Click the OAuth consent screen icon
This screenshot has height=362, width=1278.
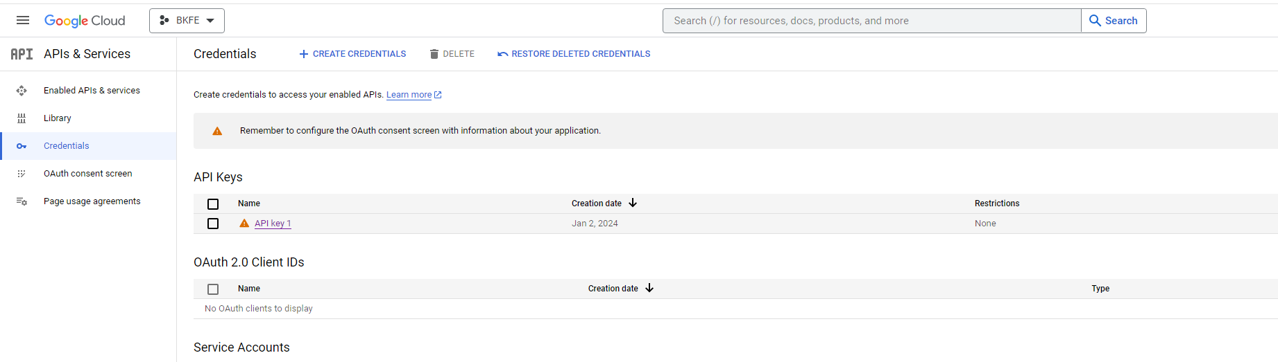coord(22,174)
